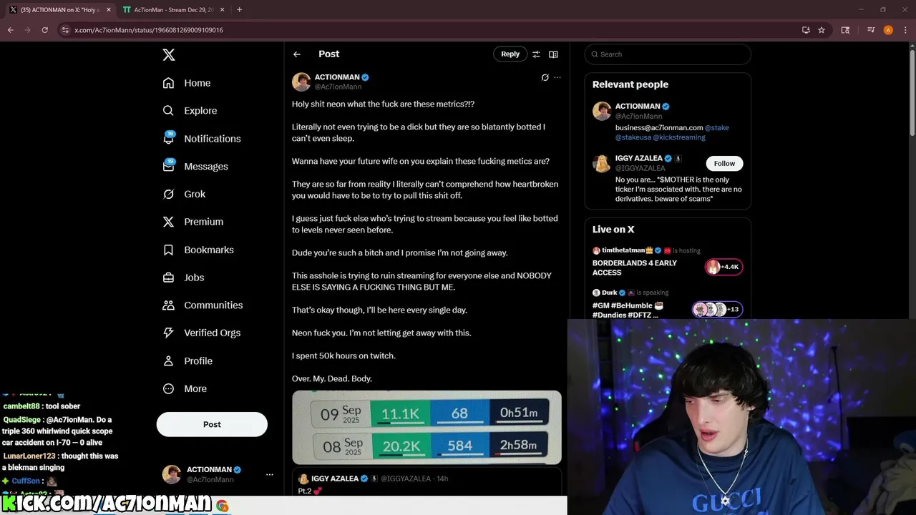Open the post's three-dot more menu
Screen dimensions: 916x515
click(557, 77)
